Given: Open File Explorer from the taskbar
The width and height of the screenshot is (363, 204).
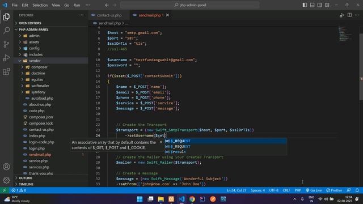Looking at the screenshot, I should tap(161, 199).
